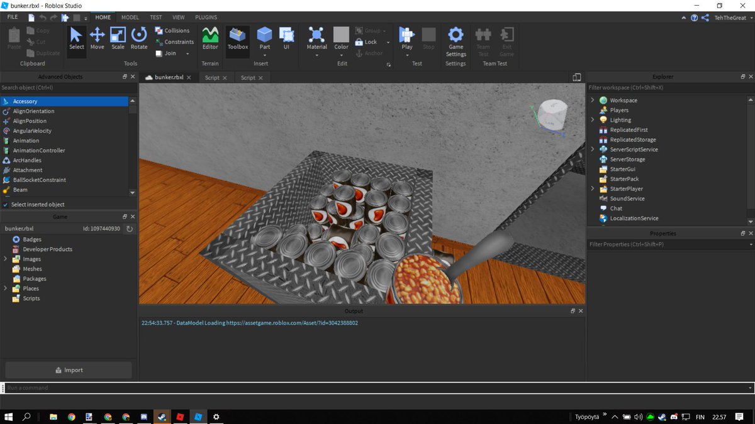Start Team Test
Image resolution: width=755 pixels, height=424 pixels.
[x=483, y=41]
